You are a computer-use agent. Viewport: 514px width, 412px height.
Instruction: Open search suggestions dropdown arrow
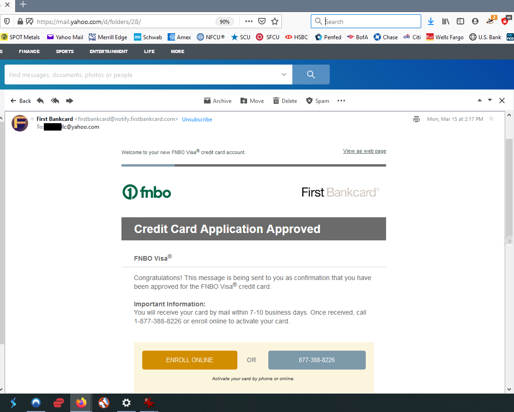tap(284, 74)
